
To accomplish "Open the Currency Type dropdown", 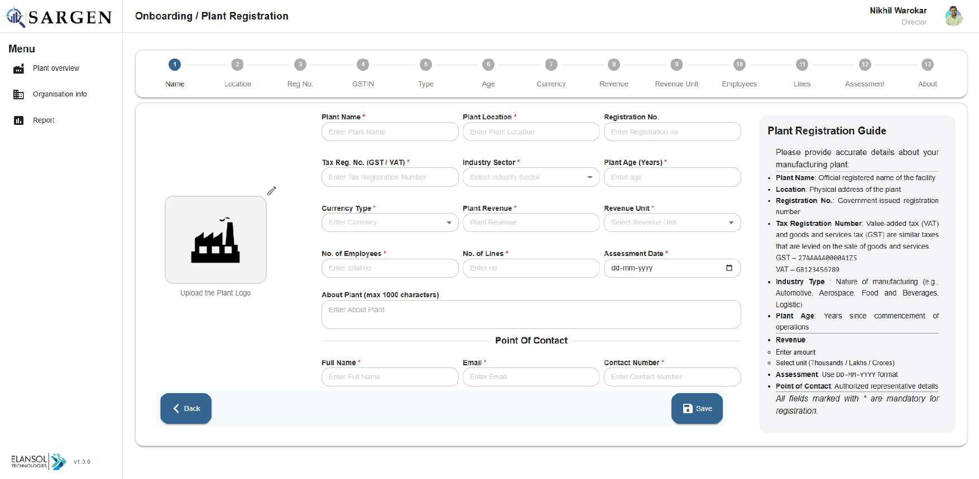I will coord(448,223).
